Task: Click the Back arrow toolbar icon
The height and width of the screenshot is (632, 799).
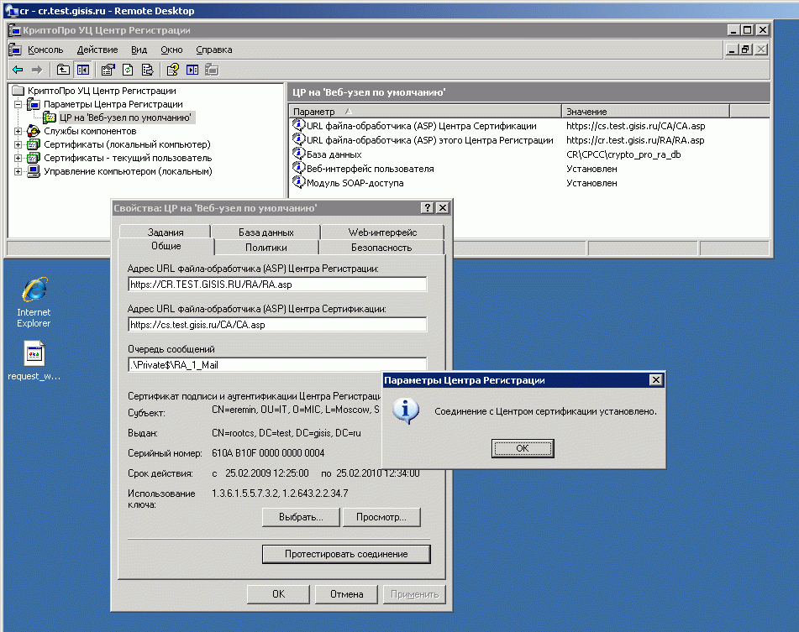Action: point(18,70)
